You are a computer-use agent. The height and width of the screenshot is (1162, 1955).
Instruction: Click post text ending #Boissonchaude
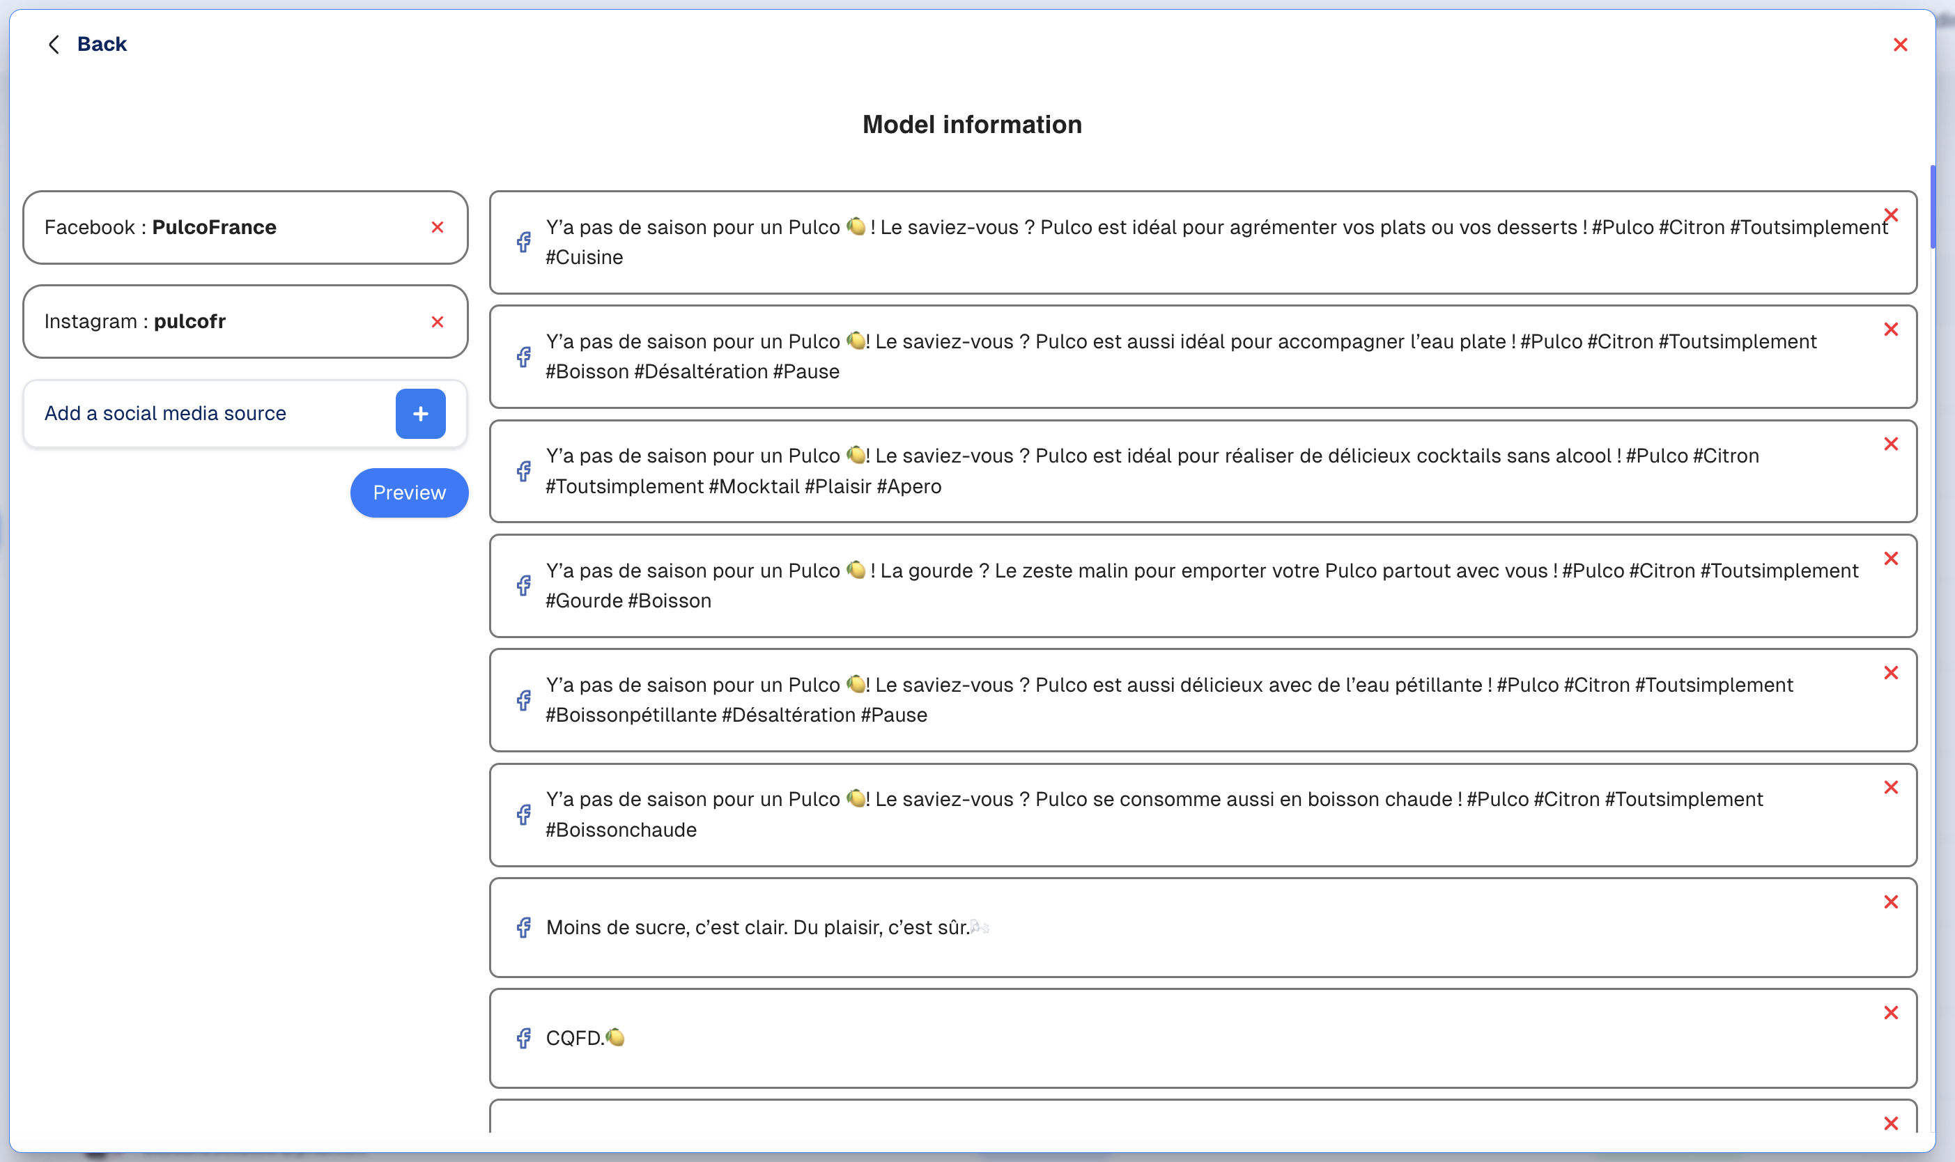click(1154, 814)
